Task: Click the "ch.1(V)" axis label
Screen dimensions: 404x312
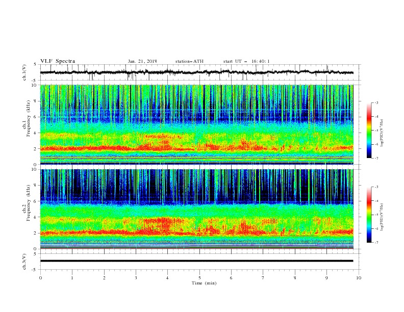Action: pos(24,72)
